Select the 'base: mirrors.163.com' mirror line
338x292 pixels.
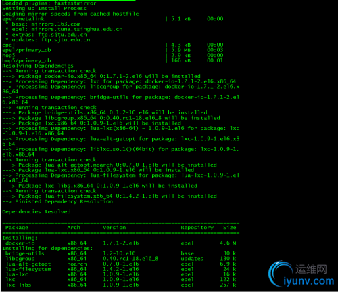46,24
